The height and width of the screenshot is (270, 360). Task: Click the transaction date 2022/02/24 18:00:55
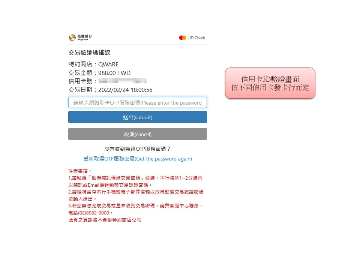(x=125, y=90)
